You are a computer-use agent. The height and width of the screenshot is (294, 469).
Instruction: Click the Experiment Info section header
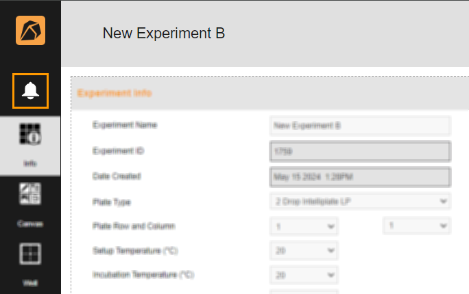point(270,93)
